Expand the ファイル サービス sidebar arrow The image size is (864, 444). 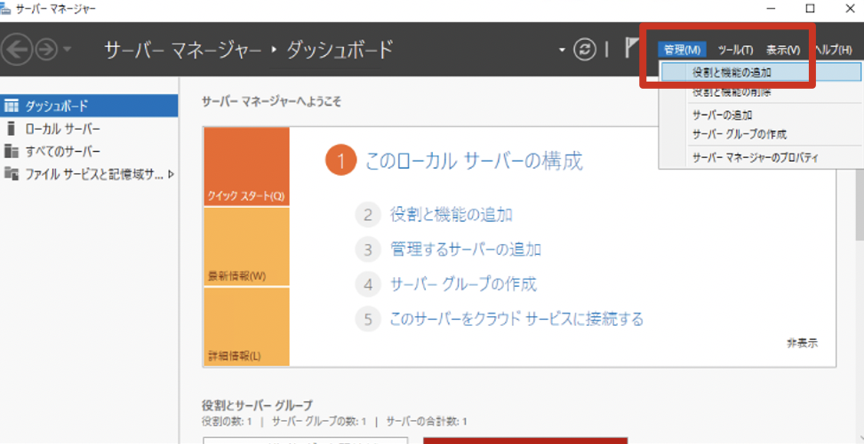(x=171, y=174)
